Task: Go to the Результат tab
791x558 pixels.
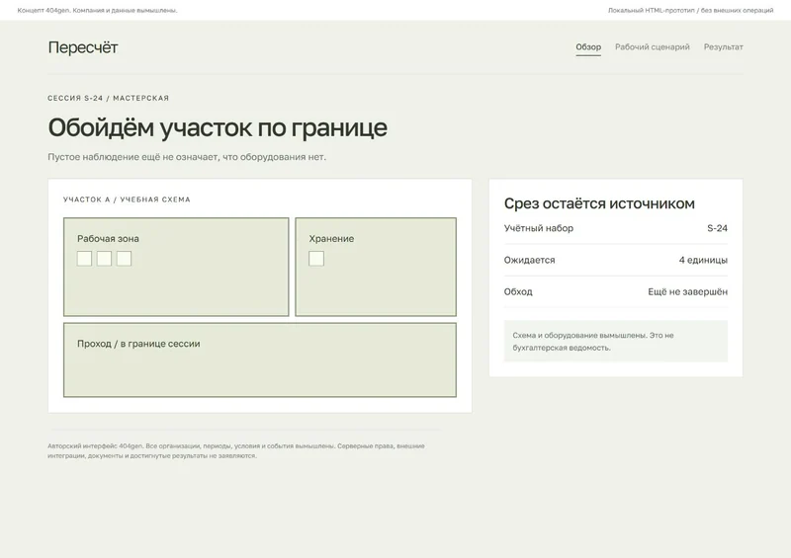Action: 723,46
